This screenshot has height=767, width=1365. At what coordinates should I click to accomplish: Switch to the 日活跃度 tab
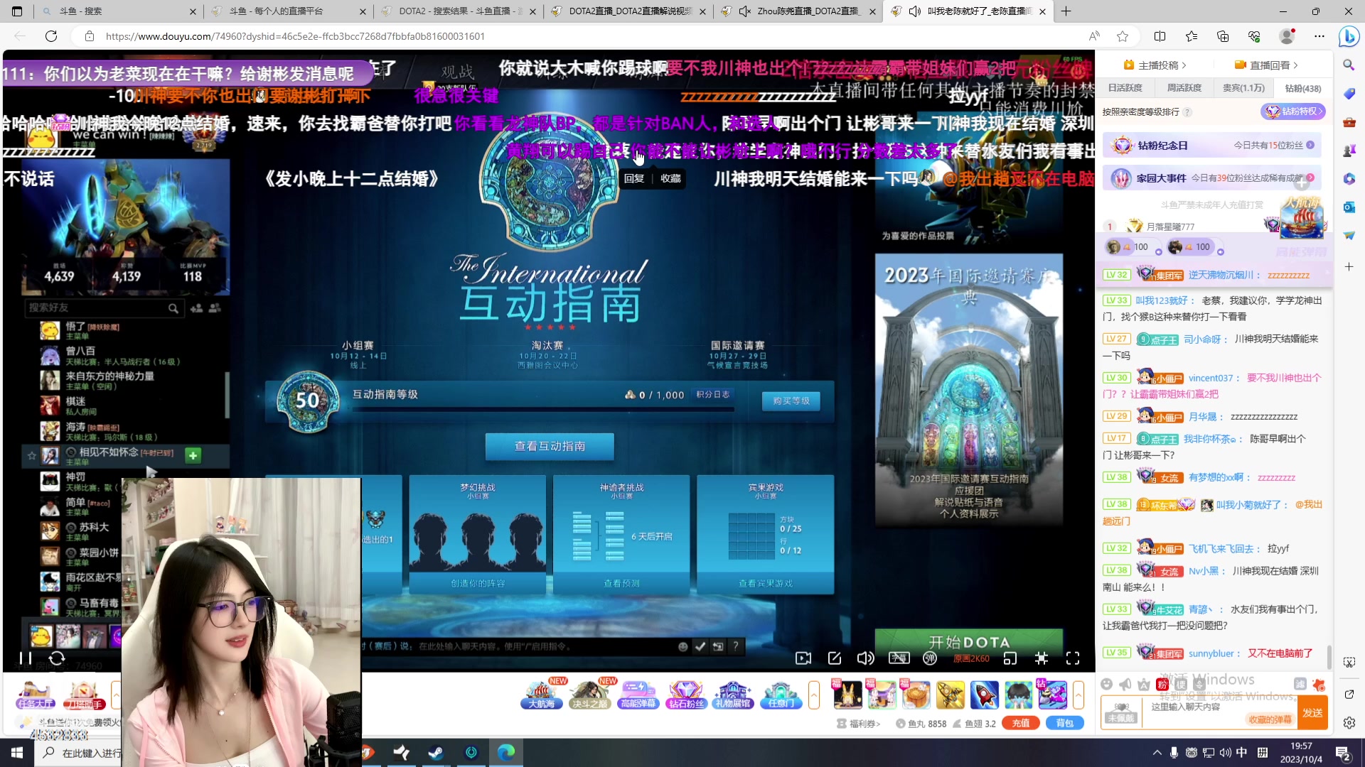tap(1125, 88)
